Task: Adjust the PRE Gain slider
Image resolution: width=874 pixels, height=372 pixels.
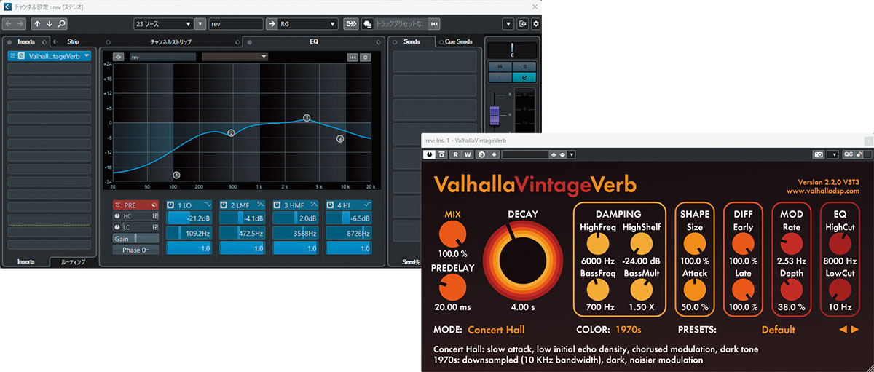Action: click(x=135, y=239)
